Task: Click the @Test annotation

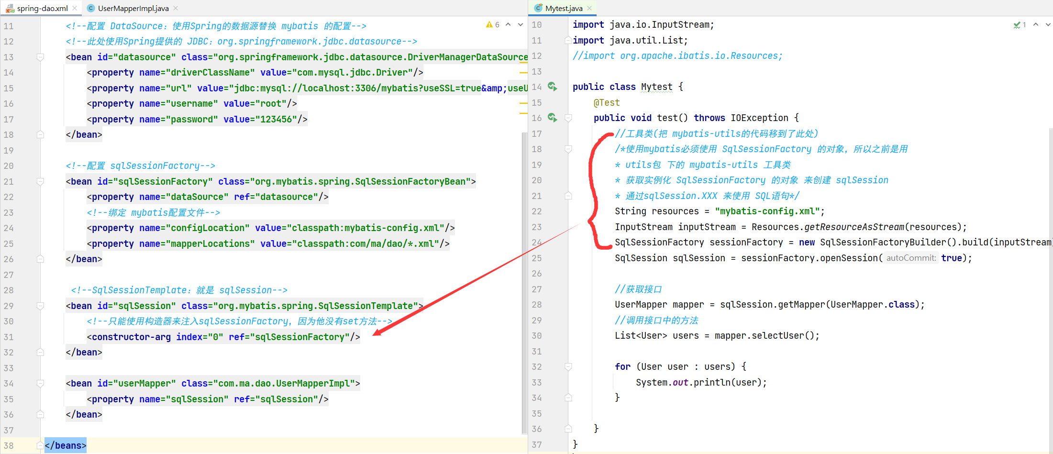Action: pyautogui.click(x=607, y=103)
